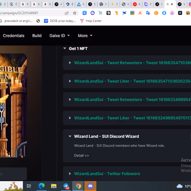This screenshot has height=191, width=191.
Task: Launch Microsoft Edge from the taskbar
Action: 42,186
